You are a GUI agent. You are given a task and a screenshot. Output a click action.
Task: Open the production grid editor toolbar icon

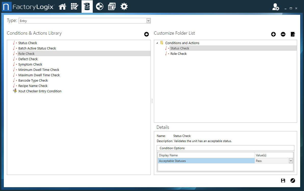[75, 6]
